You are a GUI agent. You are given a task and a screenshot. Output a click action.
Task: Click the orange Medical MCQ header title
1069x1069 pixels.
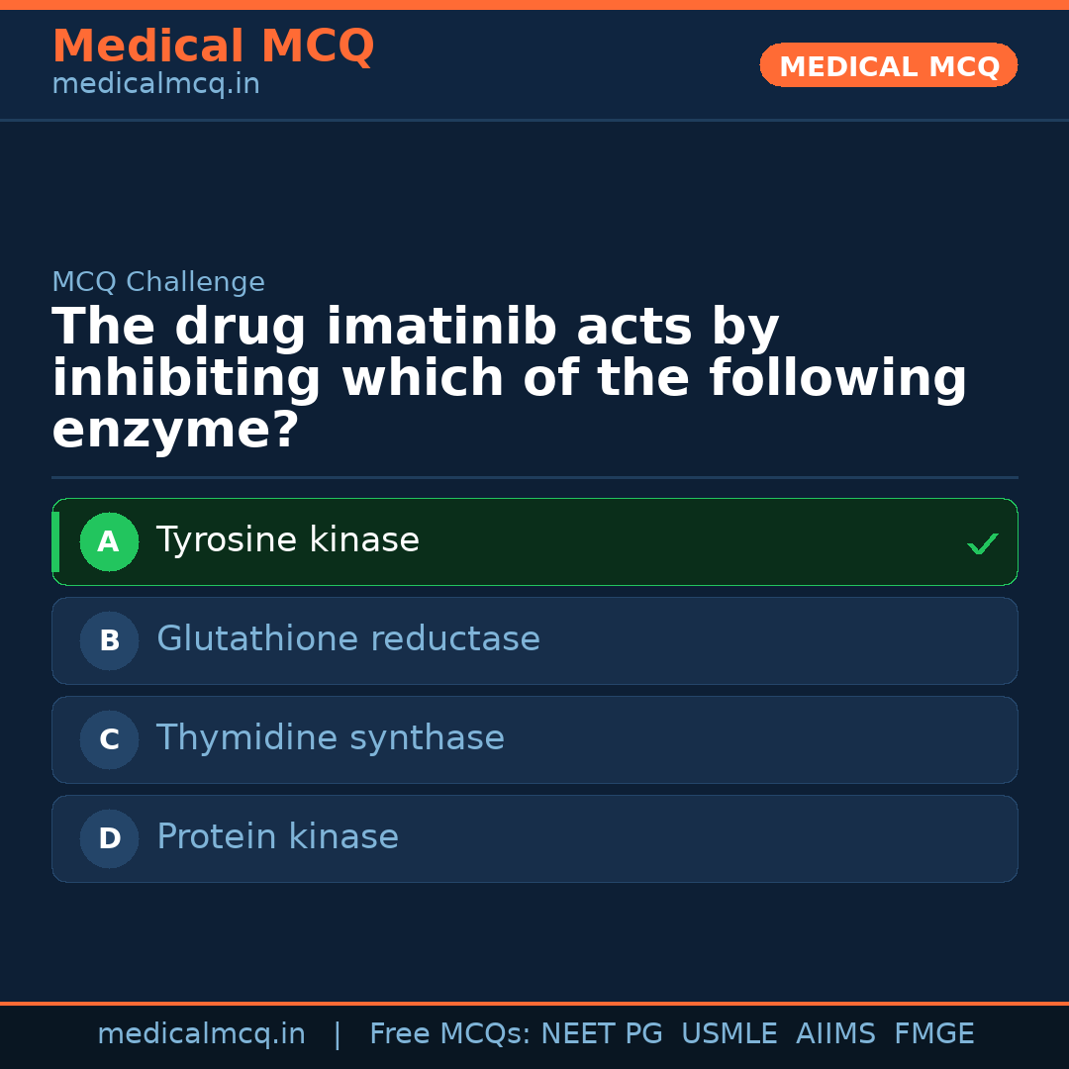pyautogui.click(x=213, y=47)
